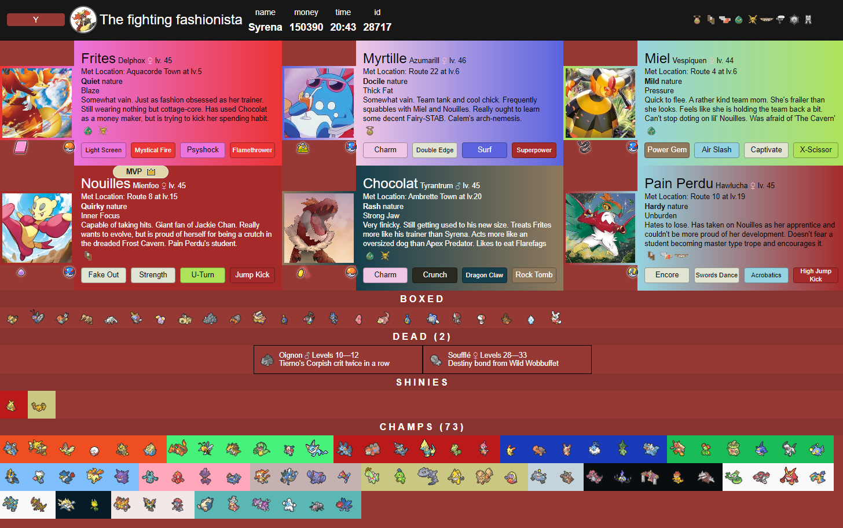Click the Rock Tomb move button

tap(534, 275)
